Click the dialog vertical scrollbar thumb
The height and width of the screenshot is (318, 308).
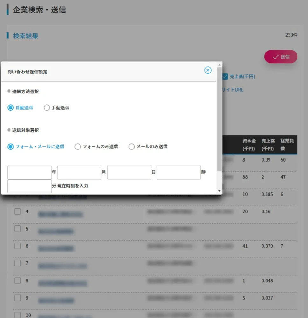219,119
